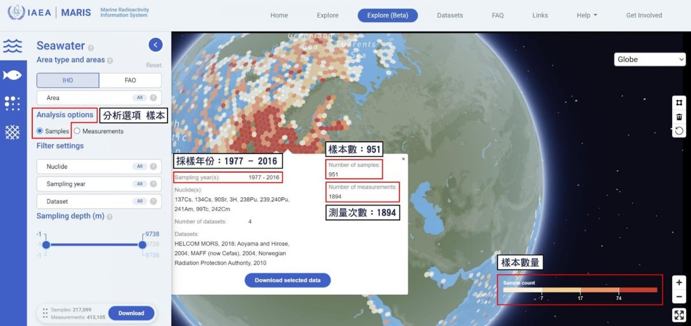Open the Datasets page in top navigation
The height and width of the screenshot is (326, 691).
450,16
